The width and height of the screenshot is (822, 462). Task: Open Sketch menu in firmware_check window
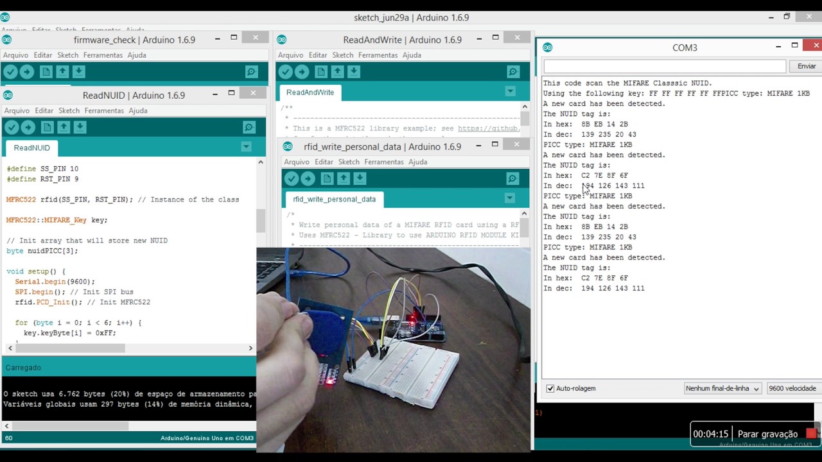(x=67, y=55)
